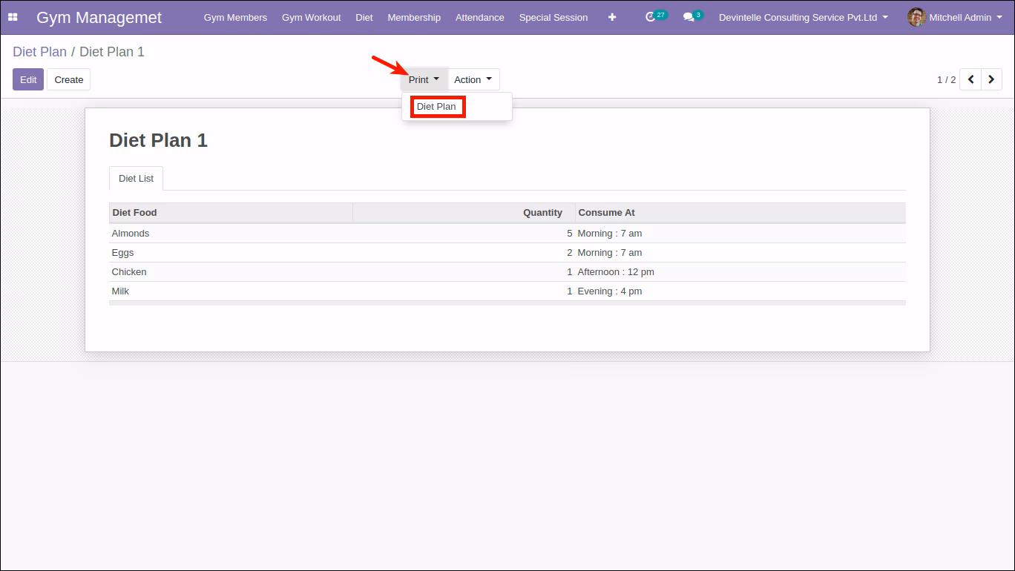The image size is (1015, 571).
Task: Switch to the Diet List tab
Action: [x=136, y=179]
